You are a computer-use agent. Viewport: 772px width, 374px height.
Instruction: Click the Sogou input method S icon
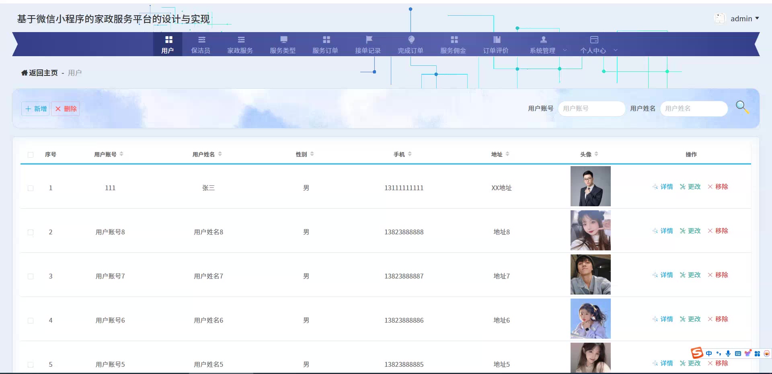coord(696,353)
